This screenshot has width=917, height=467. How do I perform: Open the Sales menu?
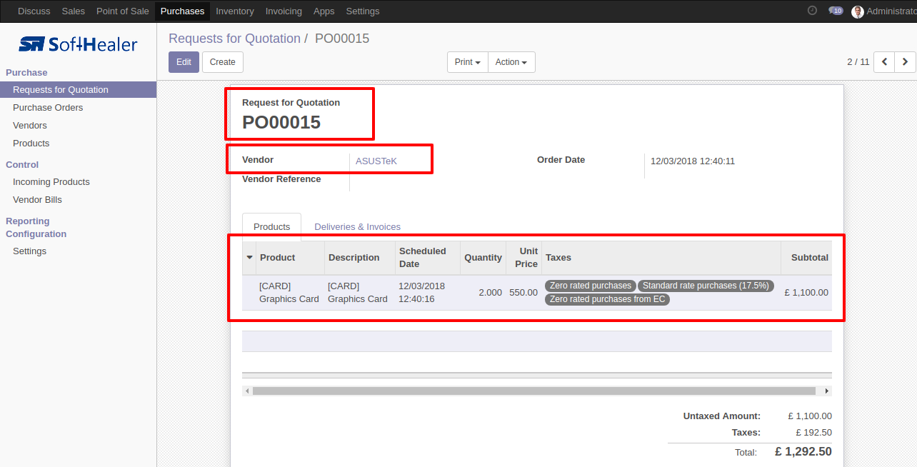tap(74, 11)
